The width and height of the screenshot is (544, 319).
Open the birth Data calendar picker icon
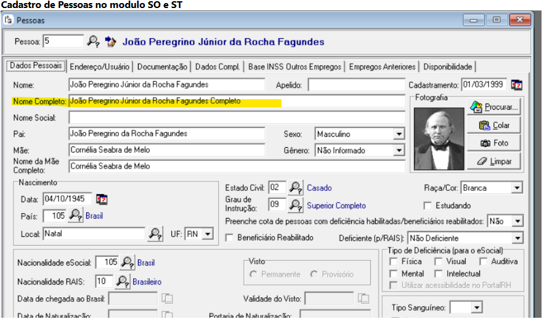tap(102, 199)
